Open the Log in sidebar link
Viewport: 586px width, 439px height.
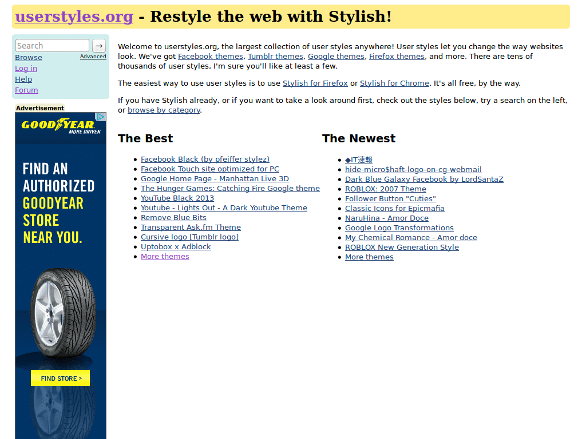[x=26, y=69]
